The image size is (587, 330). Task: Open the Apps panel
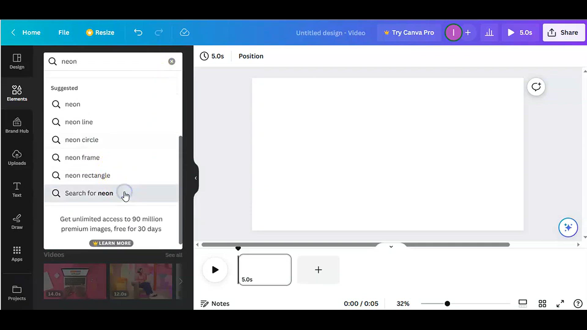pos(17,254)
